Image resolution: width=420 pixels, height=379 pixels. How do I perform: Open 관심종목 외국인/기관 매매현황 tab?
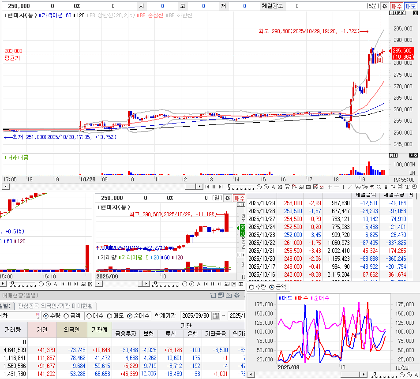pyautogui.click(x=56, y=306)
